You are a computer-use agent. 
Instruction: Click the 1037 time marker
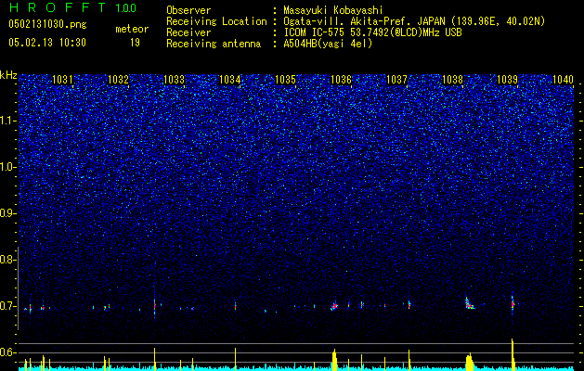point(397,79)
